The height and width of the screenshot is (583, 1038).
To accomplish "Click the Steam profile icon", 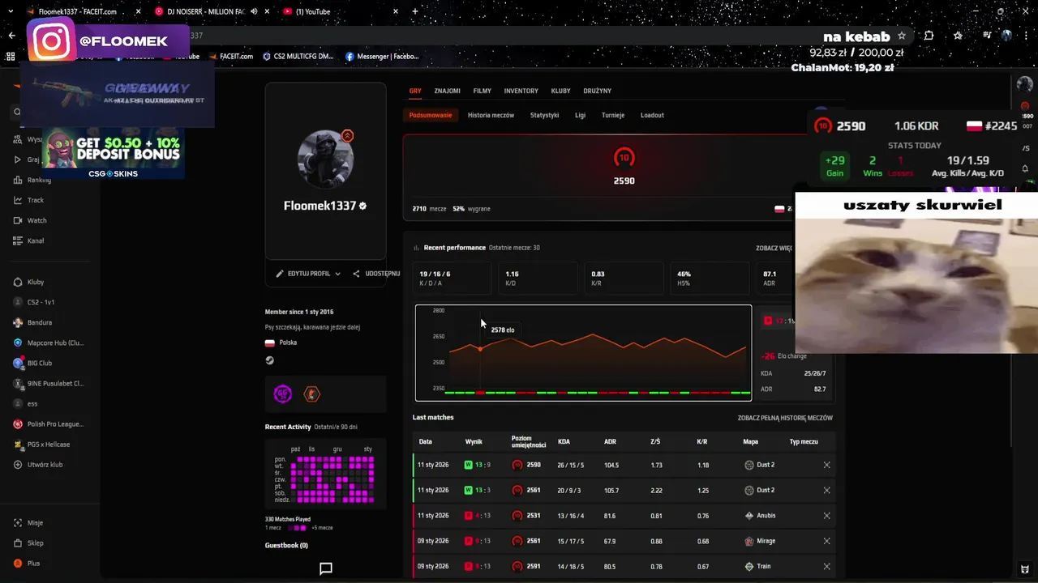I will pos(270,360).
